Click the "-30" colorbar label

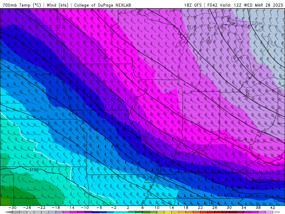point(12,208)
